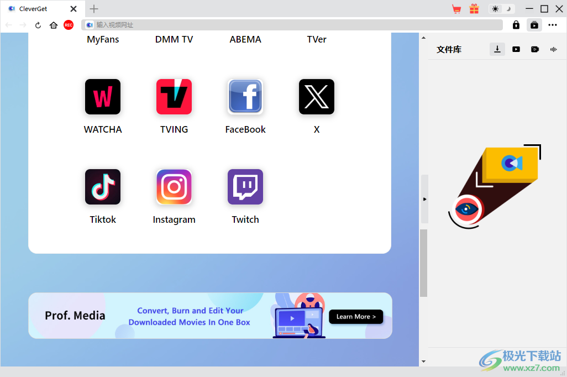
Task: Switch to the downloading tab in library
Action: pos(497,49)
